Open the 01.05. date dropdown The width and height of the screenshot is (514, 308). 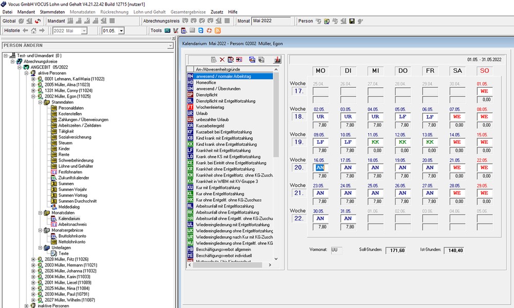tap(121, 31)
